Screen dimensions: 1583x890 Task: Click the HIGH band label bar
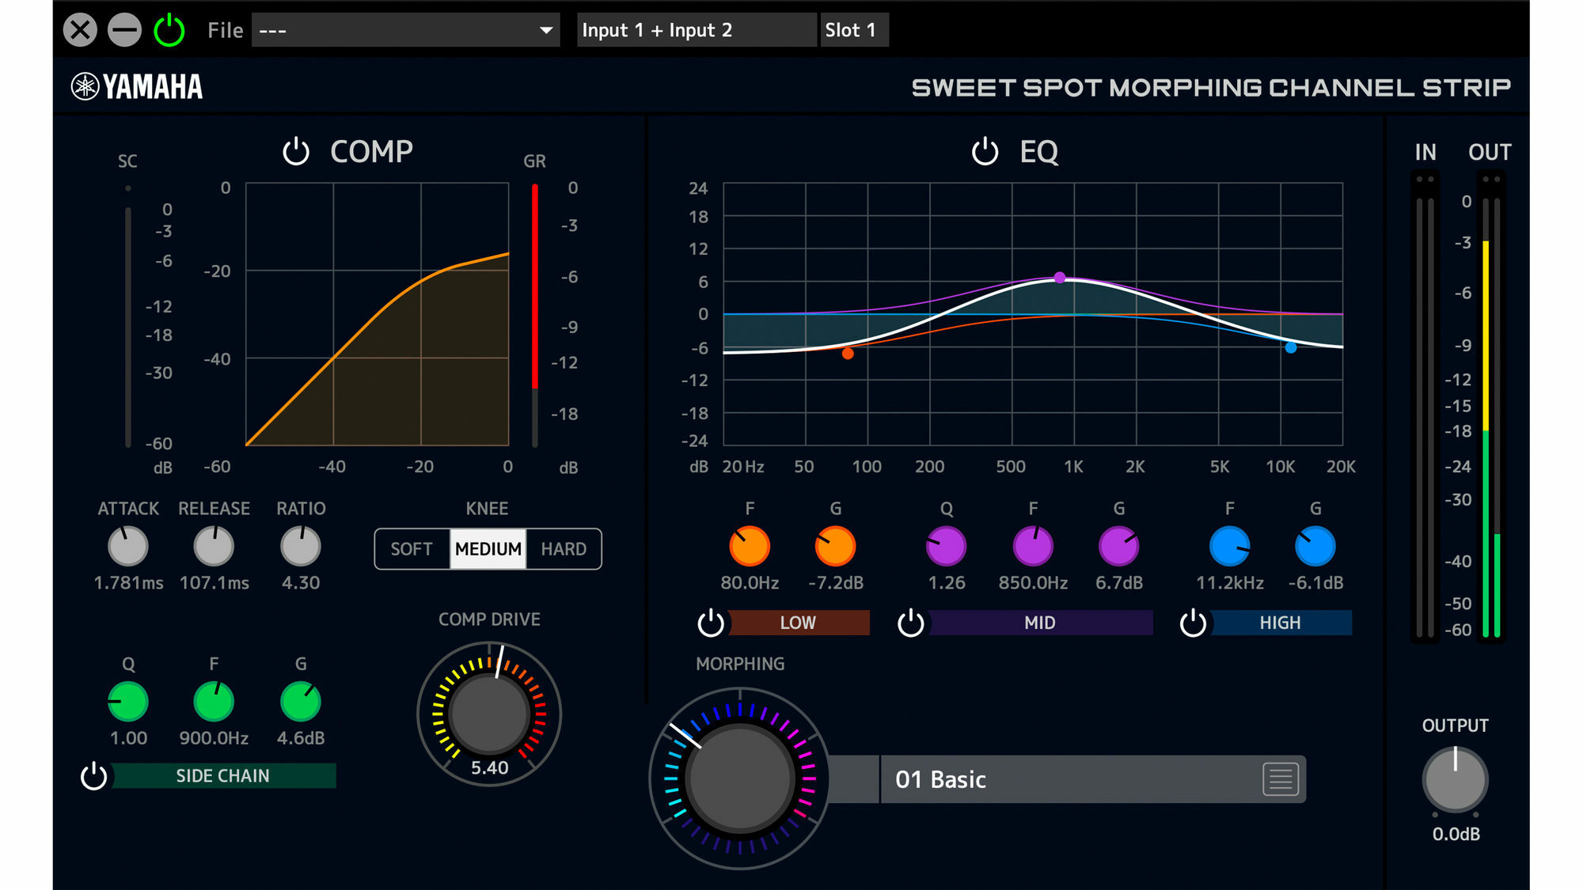[1280, 623]
